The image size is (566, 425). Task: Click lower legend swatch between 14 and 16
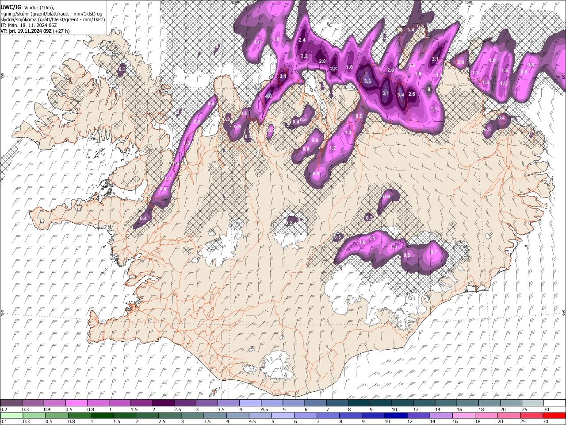click(441, 416)
